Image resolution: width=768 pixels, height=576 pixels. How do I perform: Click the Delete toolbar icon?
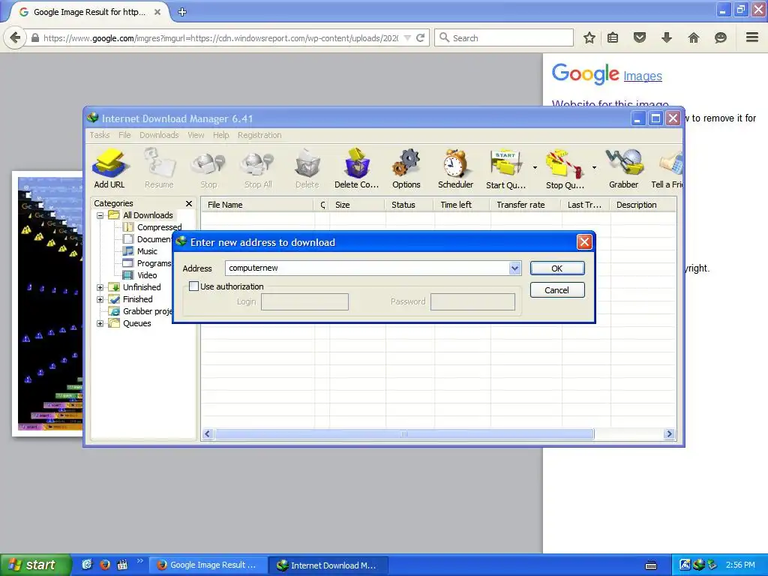pyautogui.click(x=307, y=169)
